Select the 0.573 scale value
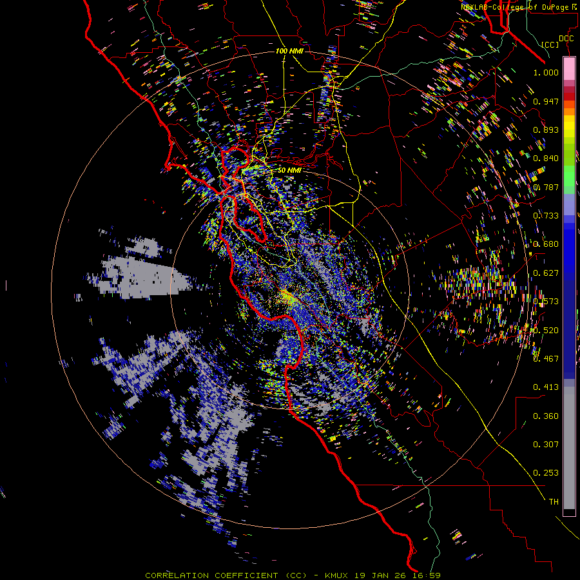This screenshot has height=580, width=580. tap(546, 302)
